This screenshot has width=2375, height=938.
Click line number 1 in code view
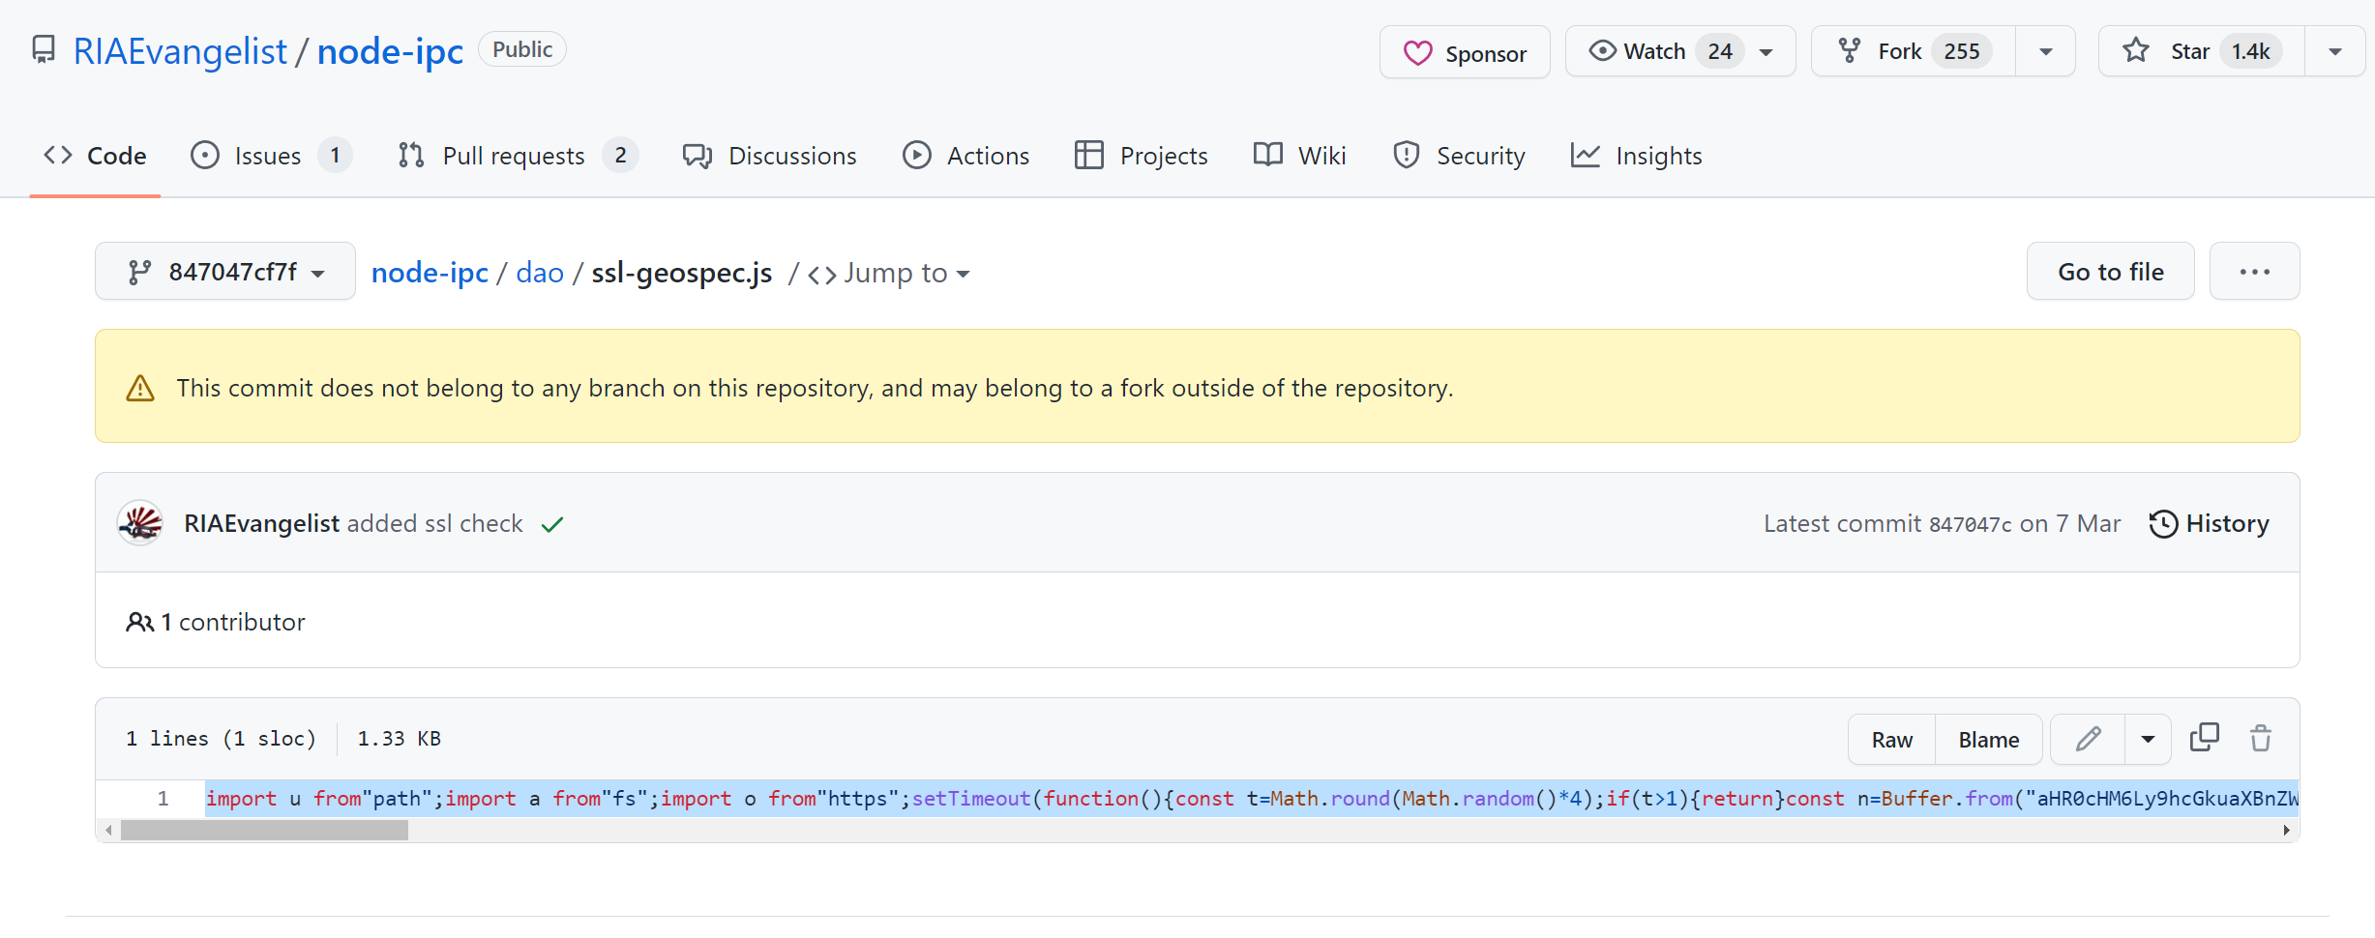(x=163, y=799)
